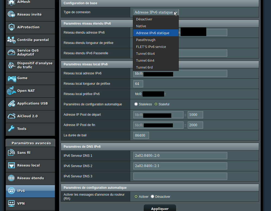Viewport: 271px width, 211px height.
Task: Open the VPN sidebar icon
Action: (11, 203)
